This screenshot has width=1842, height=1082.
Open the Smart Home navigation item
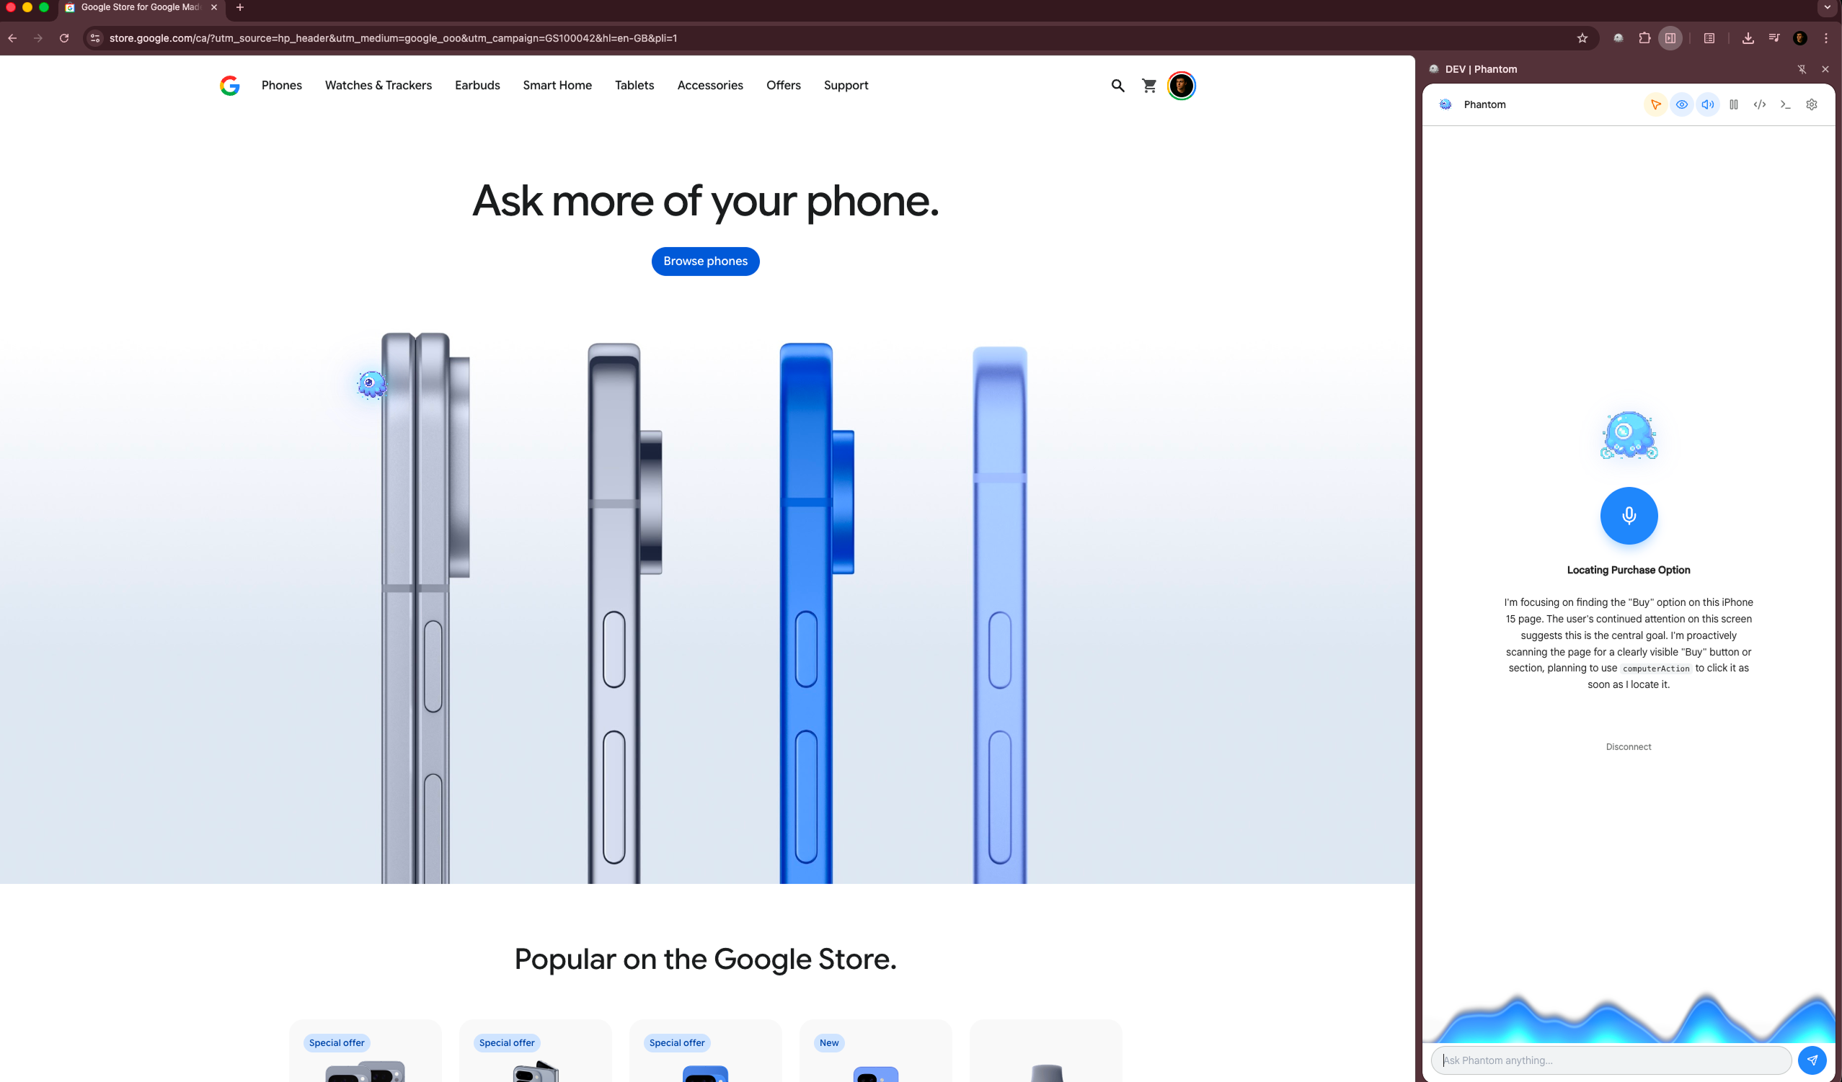point(557,86)
